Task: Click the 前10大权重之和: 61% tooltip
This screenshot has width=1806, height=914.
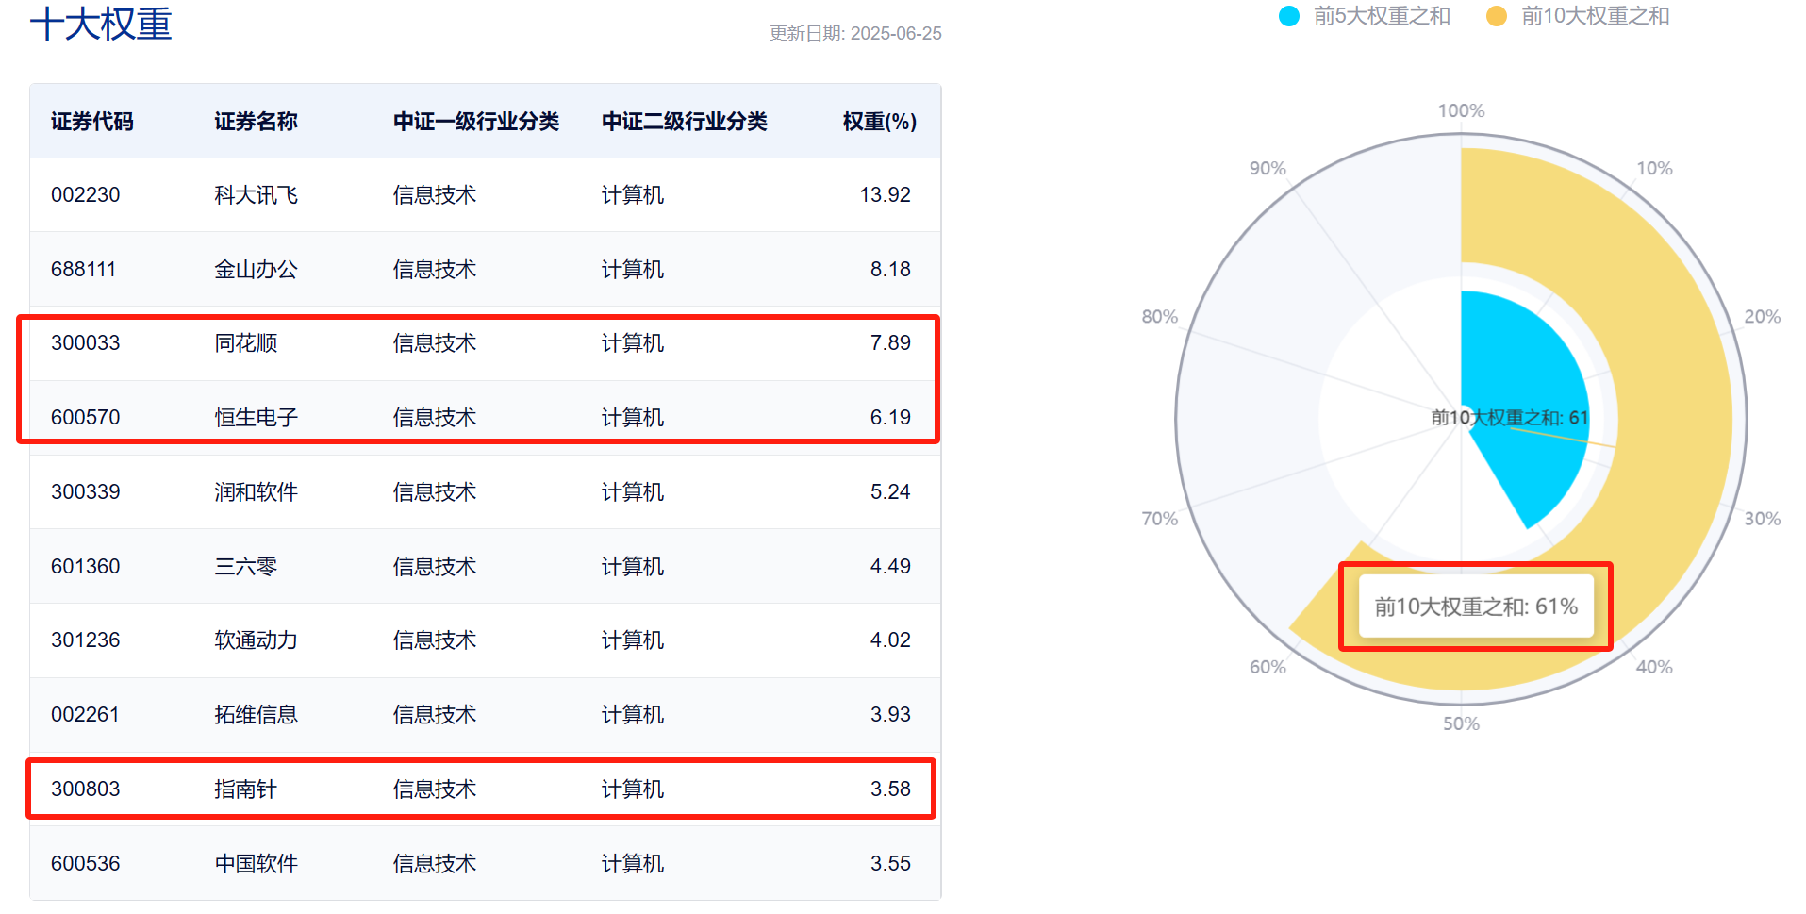Action: (x=1476, y=607)
